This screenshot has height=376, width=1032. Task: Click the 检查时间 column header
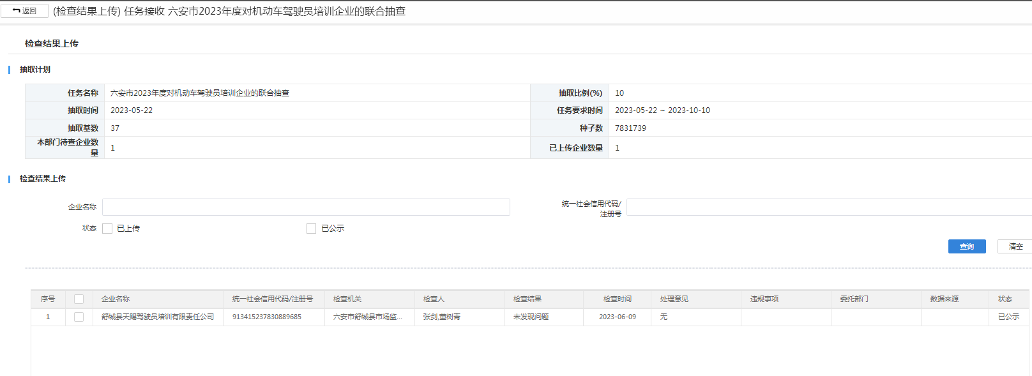click(x=617, y=299)
